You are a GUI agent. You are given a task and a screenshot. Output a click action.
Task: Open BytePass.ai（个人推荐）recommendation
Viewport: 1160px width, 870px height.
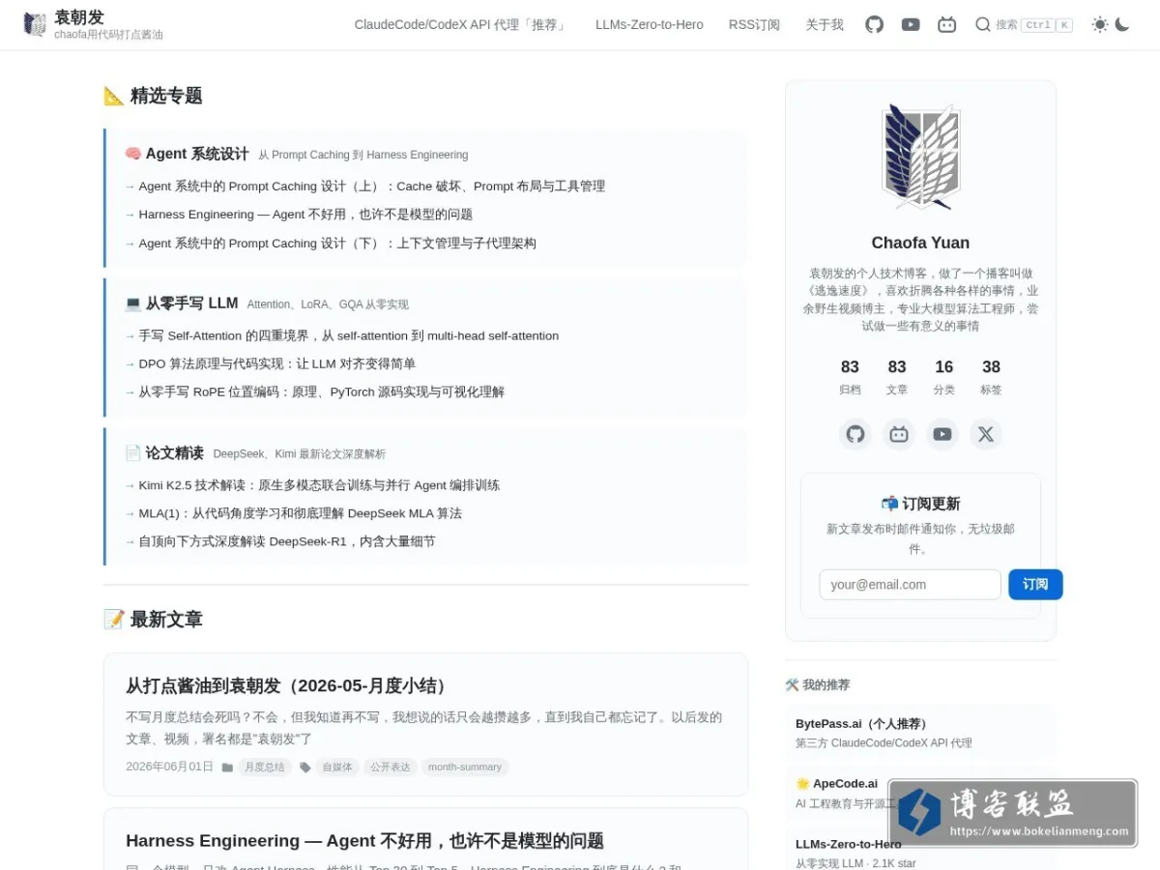pyautogui.click(x=920, y=733)
